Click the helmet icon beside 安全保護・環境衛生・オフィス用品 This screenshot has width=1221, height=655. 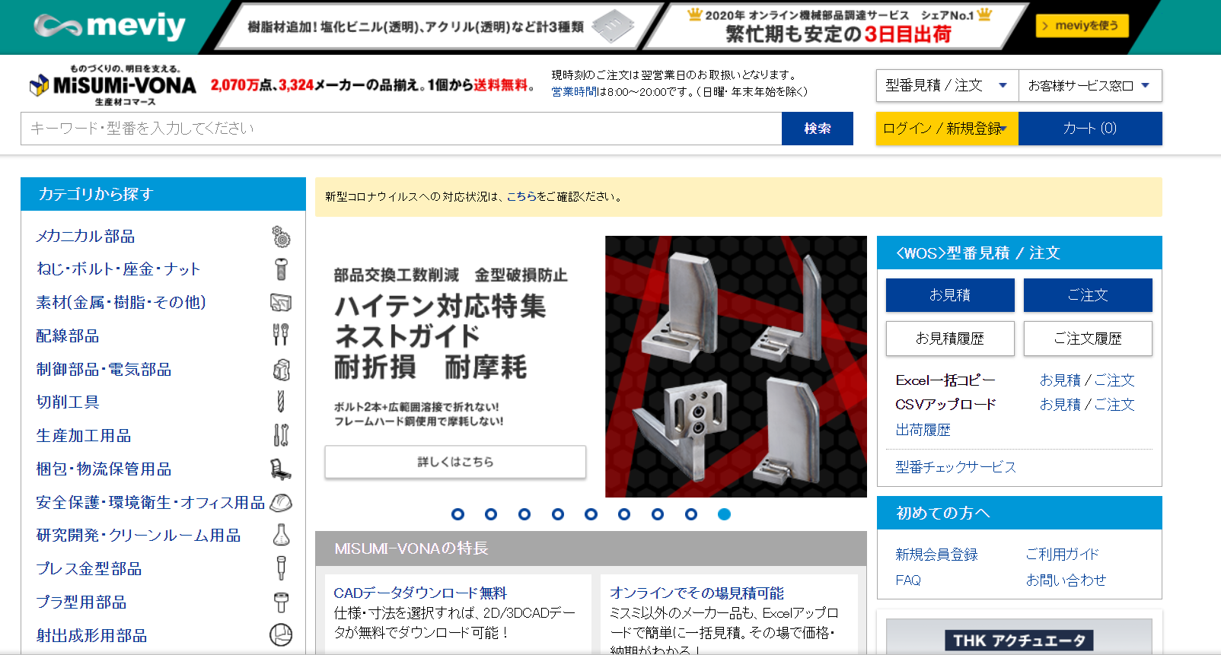pos(281,503)
